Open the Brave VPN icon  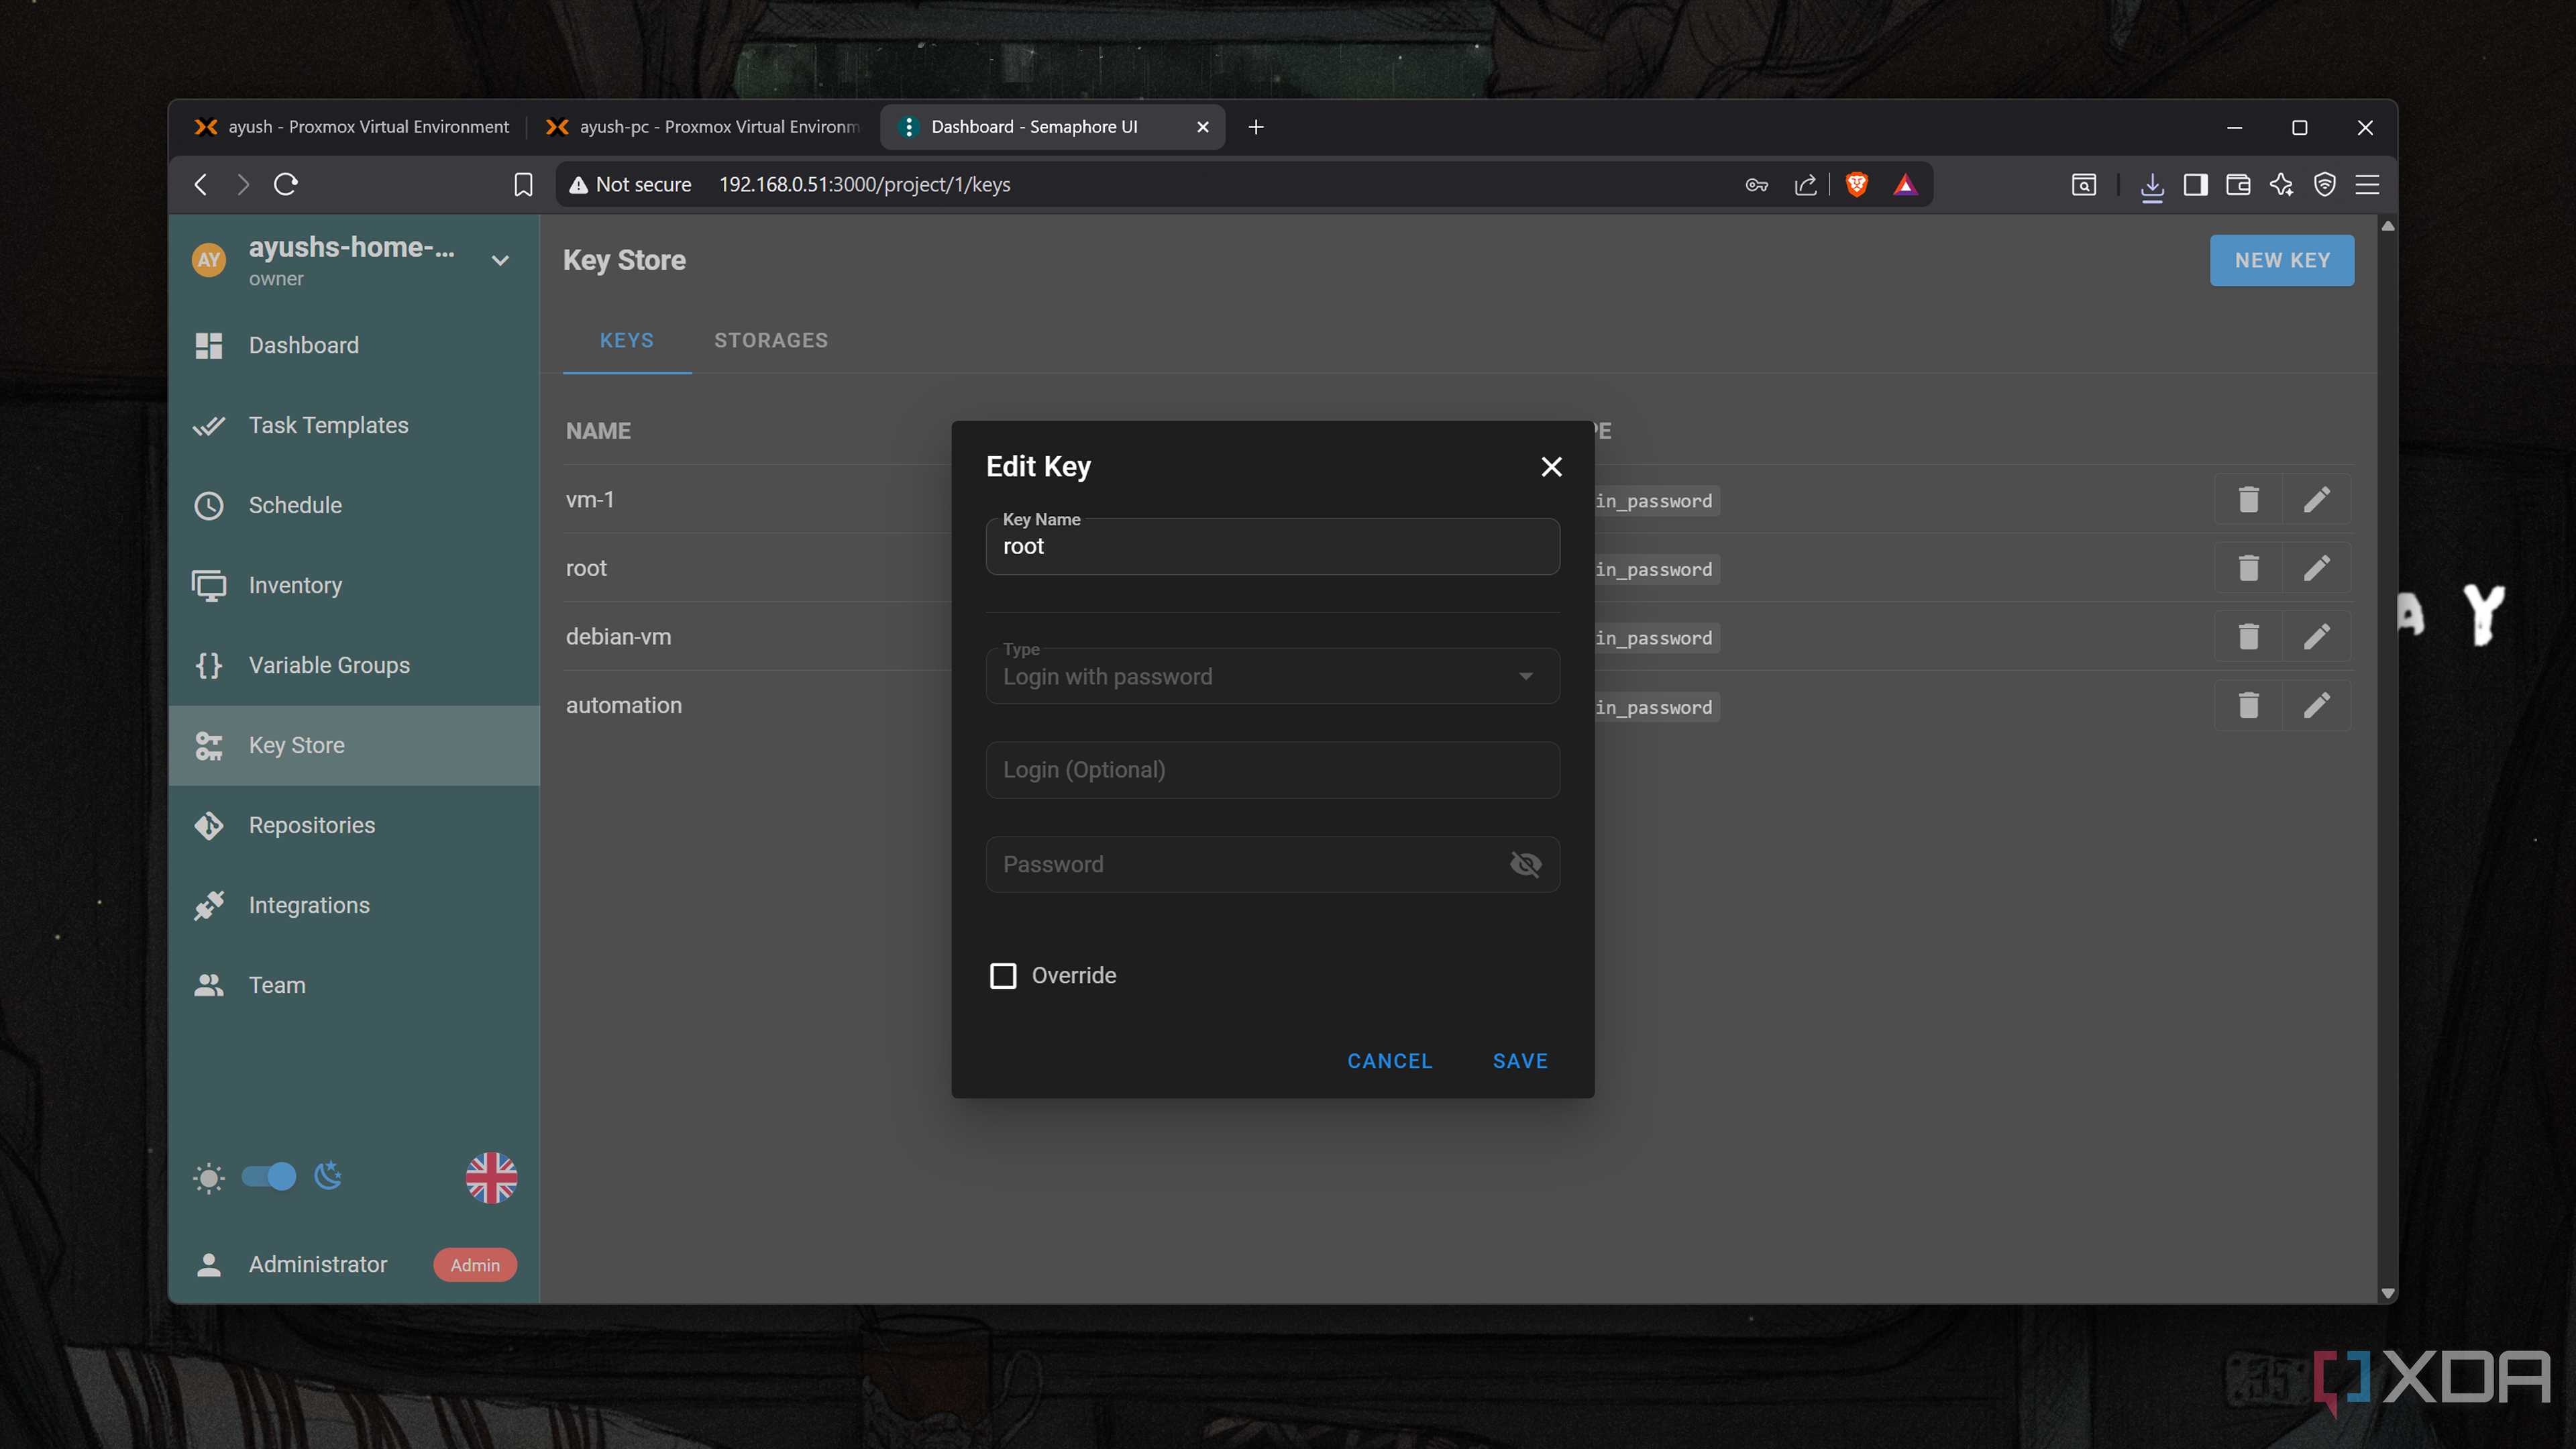[x=2324, y=184]
